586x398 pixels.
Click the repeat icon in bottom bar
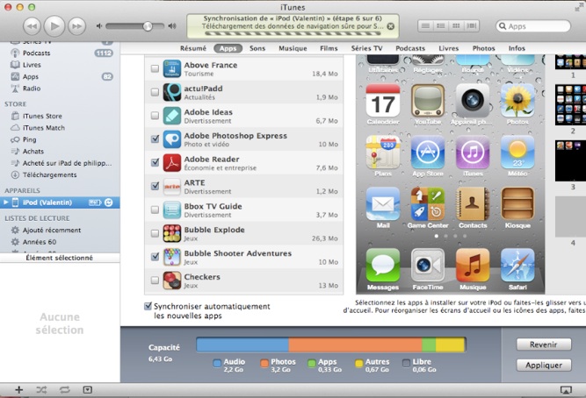[x=64, y=389]
